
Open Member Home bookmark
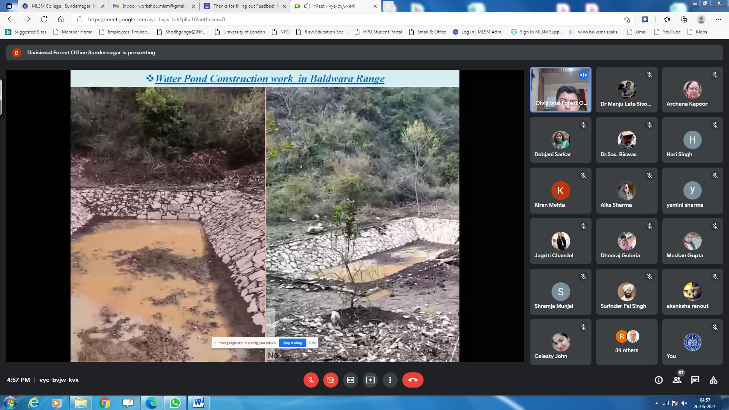(73, 32)
